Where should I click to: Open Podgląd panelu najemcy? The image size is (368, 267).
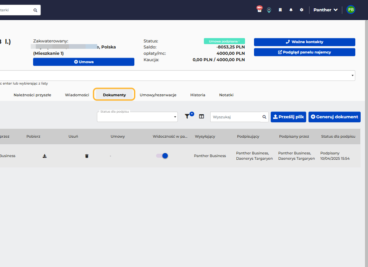[x=304, y=52]
